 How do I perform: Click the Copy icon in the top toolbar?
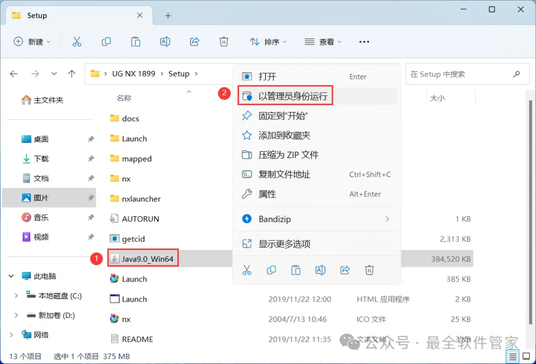click(x=106, y=42)
